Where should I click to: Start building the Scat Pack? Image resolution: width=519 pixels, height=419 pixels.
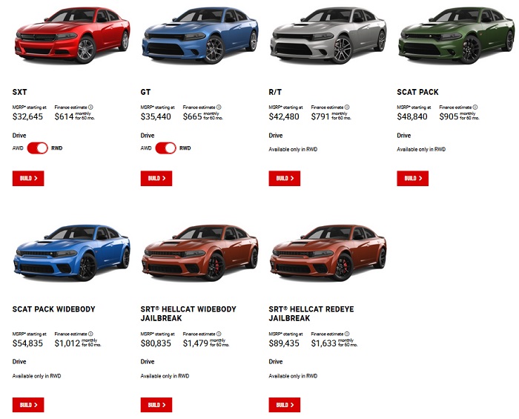(x=412, y=179)
